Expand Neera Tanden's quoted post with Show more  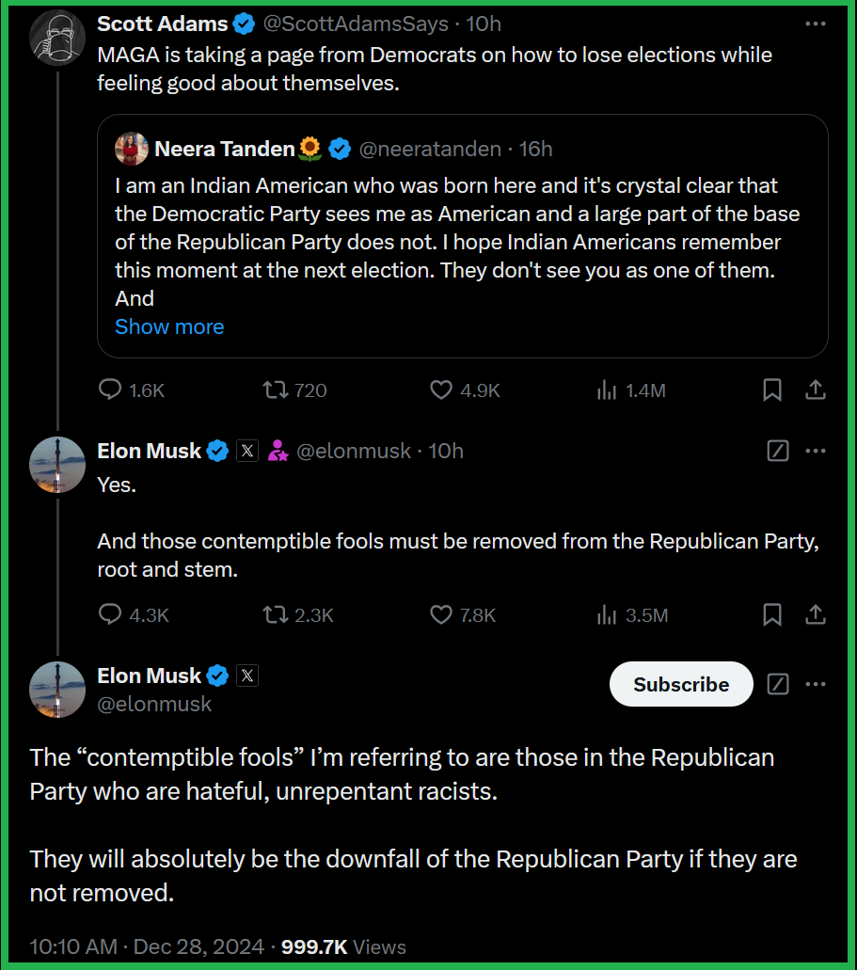169,326
